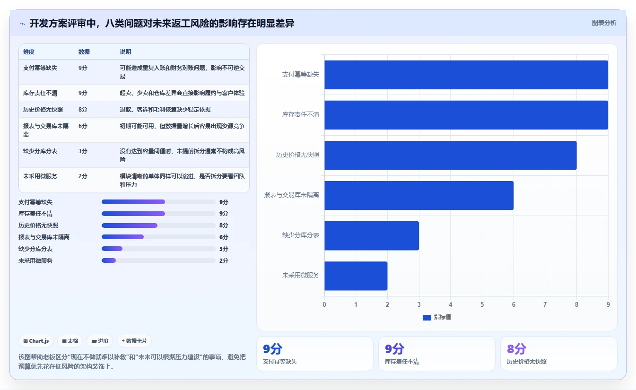Screen dimensions: 636x390
Task: Click the 缺少分库分表 label in the progress list
Action: (35, 249)
